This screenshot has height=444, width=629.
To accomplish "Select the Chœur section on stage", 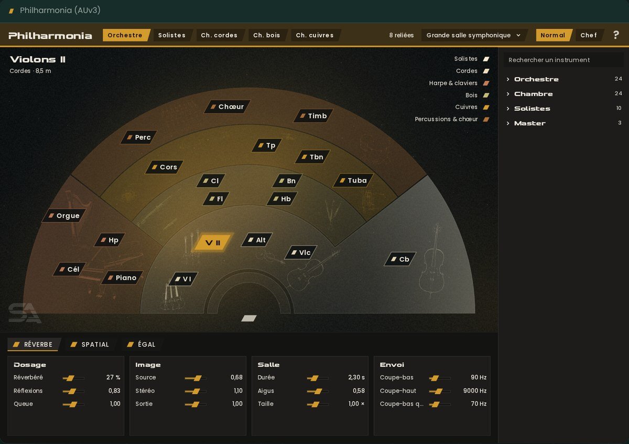I will pyautogui.click(x=227, y=107).
